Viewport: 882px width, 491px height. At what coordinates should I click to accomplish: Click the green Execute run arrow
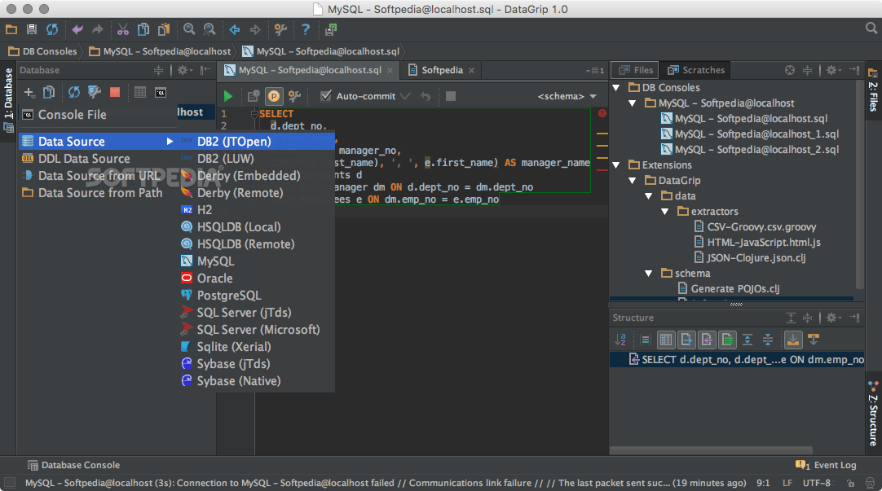[x=227, y=96]
